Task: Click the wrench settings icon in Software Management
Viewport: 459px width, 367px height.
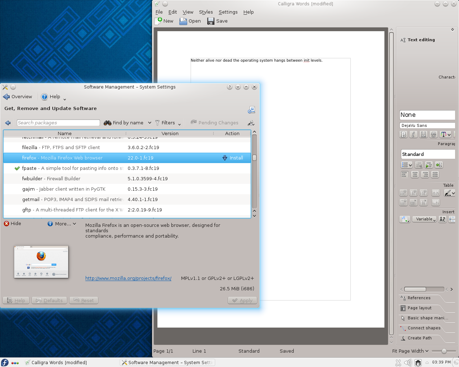Action: (x=251, y=123)
